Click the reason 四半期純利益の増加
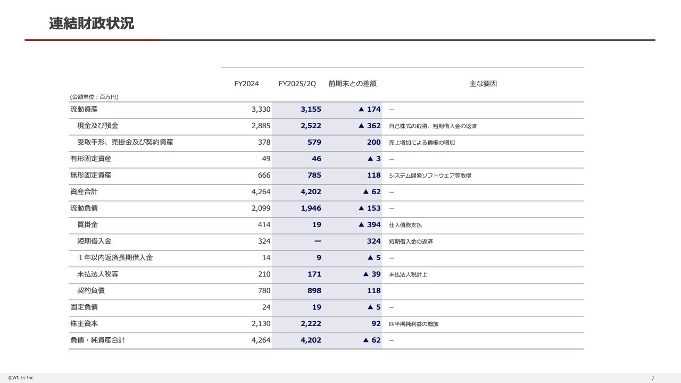 pos(413,324)
